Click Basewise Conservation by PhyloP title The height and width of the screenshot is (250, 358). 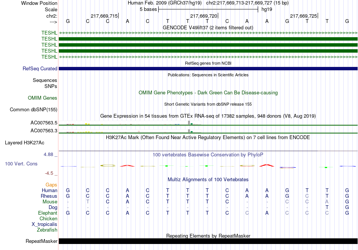208,155
